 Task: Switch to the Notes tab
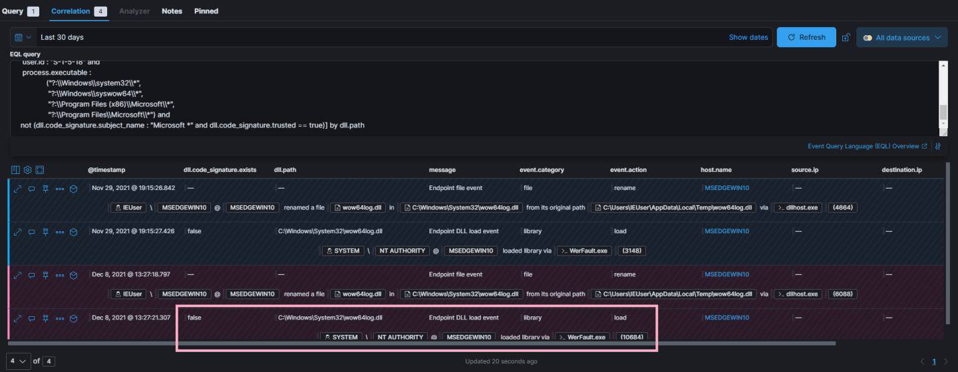click(x=172, y=11)
